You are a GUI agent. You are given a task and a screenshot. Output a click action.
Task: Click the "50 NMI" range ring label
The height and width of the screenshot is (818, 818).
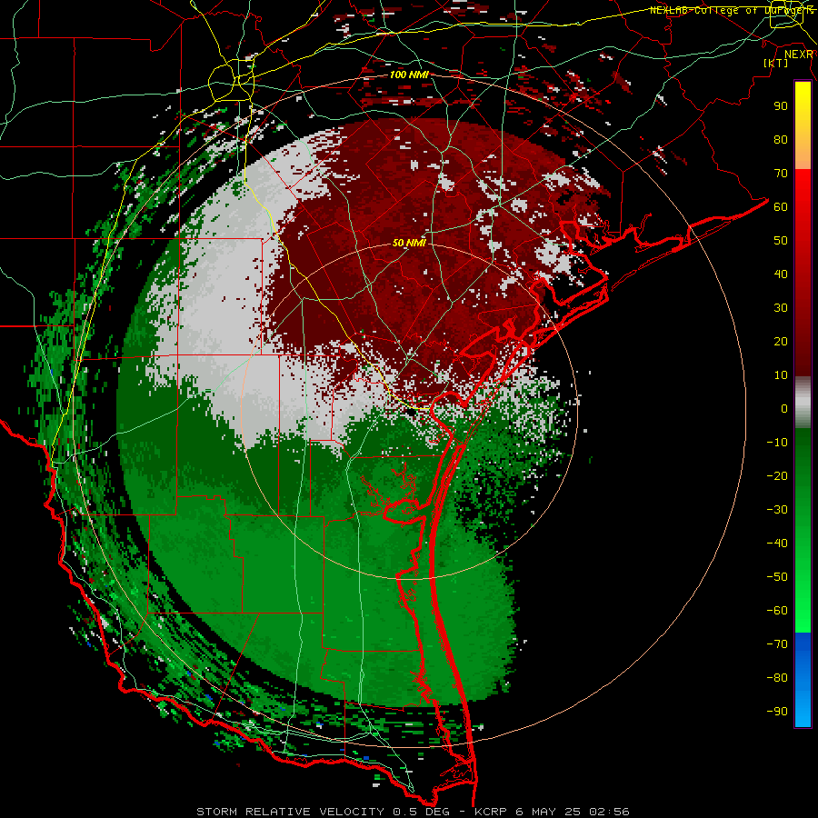point(409,243)
